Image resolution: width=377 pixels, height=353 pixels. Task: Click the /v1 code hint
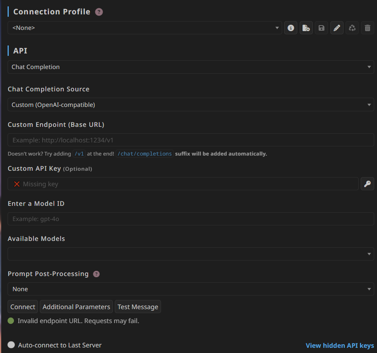point(79,154)
